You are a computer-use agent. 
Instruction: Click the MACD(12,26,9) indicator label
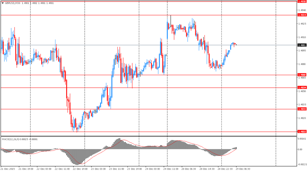[10, 139]
